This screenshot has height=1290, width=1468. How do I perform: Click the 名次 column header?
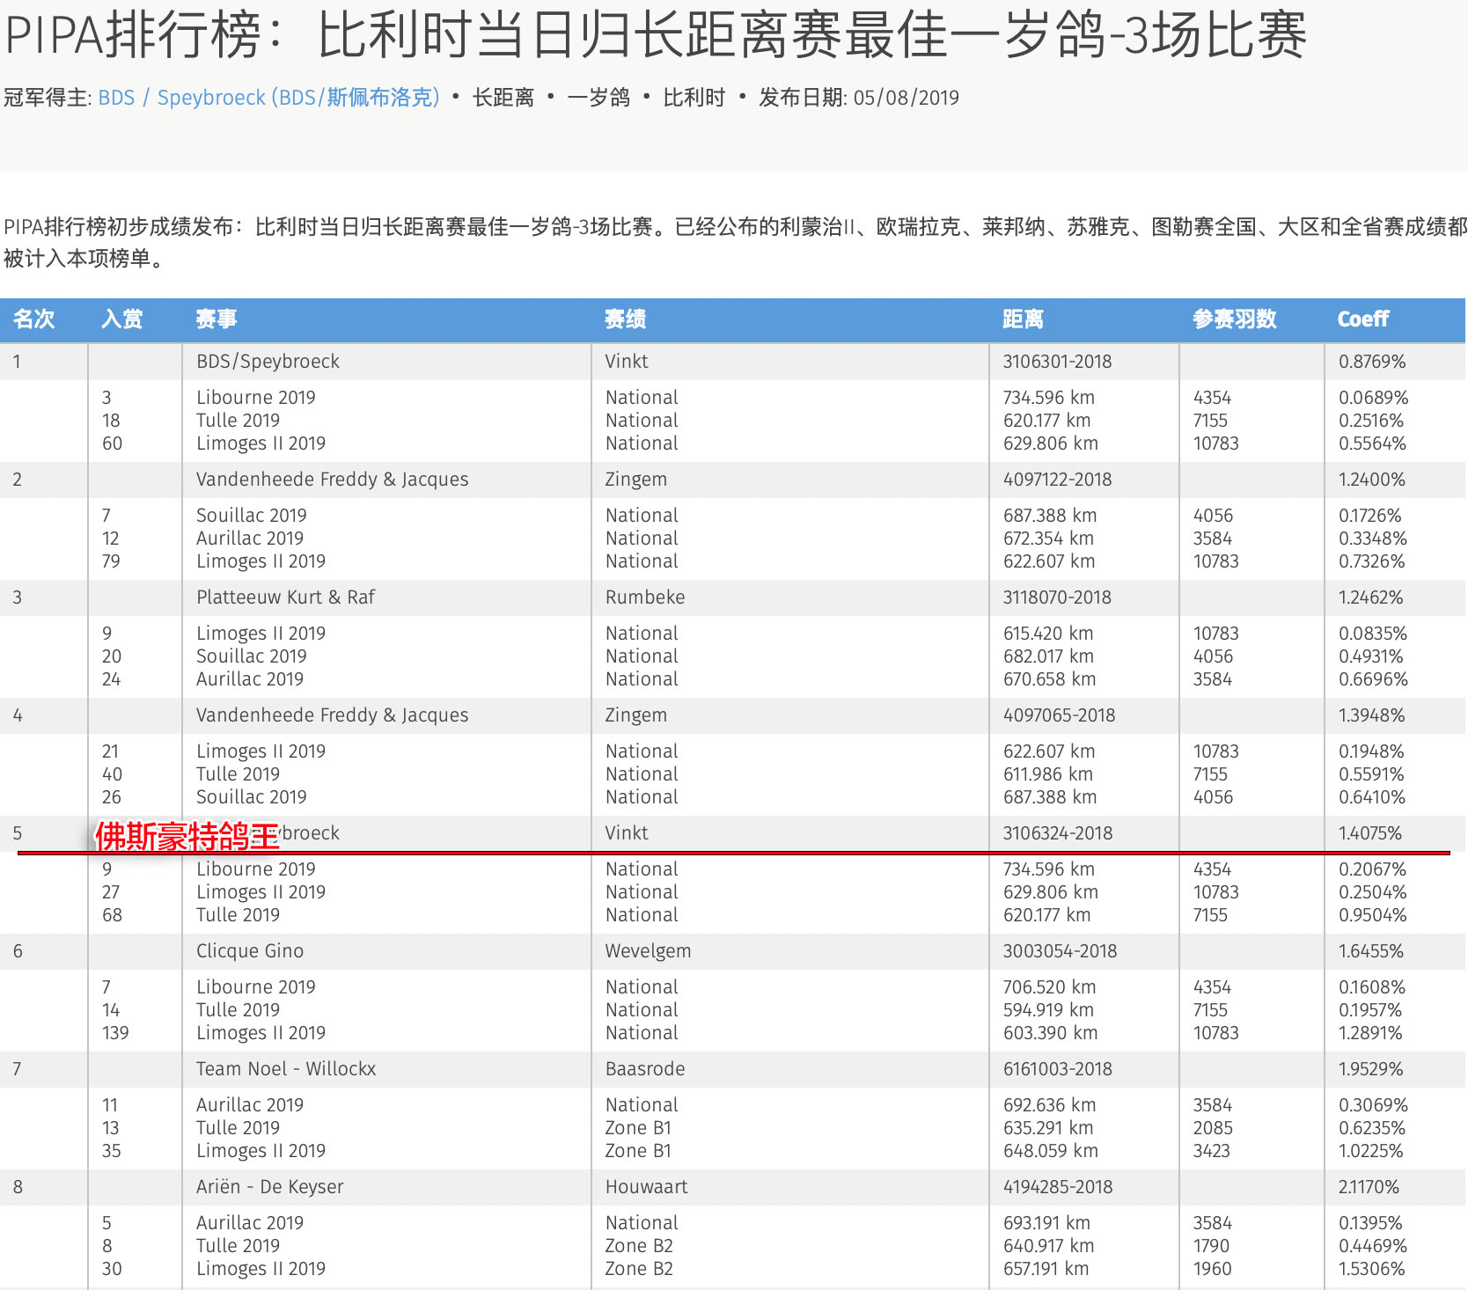click(34, 319)
